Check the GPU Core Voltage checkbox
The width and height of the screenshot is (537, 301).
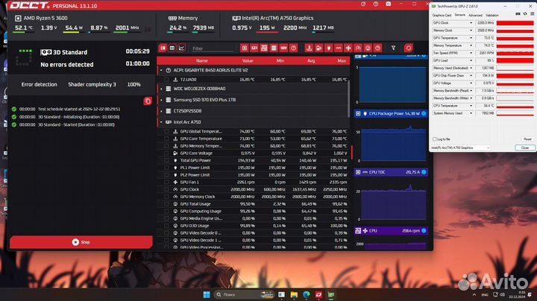click(x=166, y=153)
